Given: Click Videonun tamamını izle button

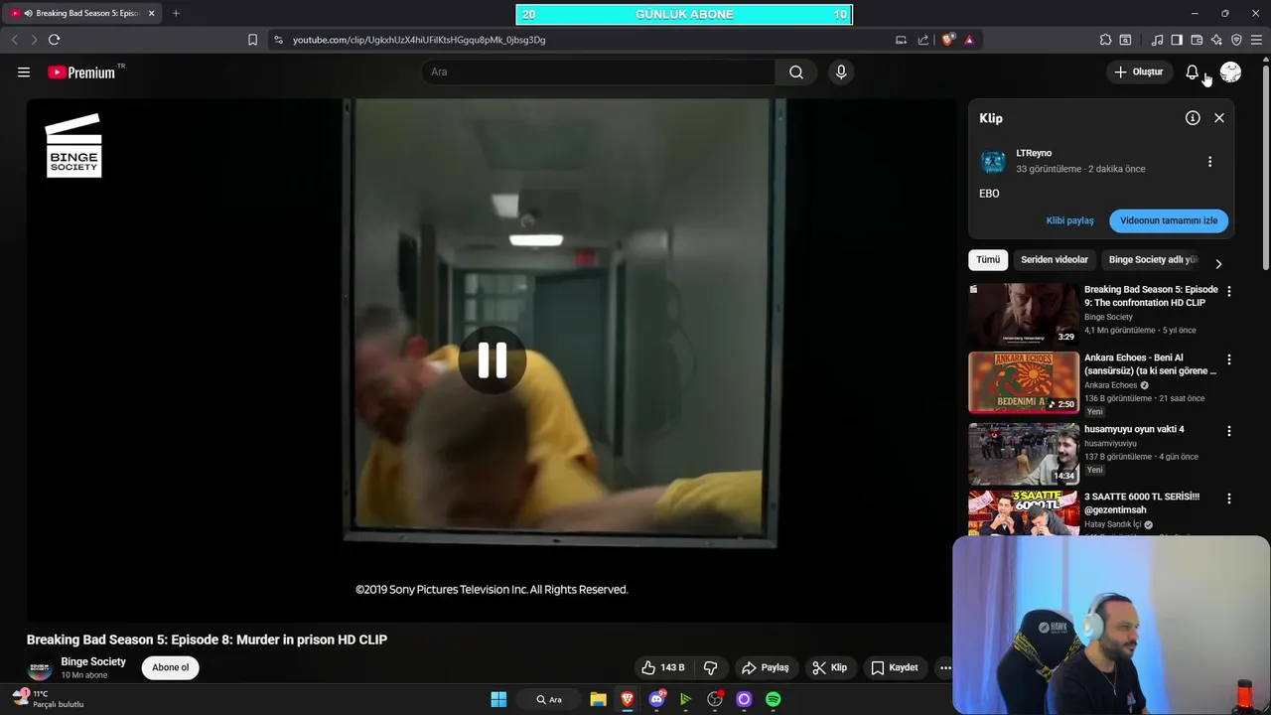Looking at the screenshot, I should (x=1169, y=220).
